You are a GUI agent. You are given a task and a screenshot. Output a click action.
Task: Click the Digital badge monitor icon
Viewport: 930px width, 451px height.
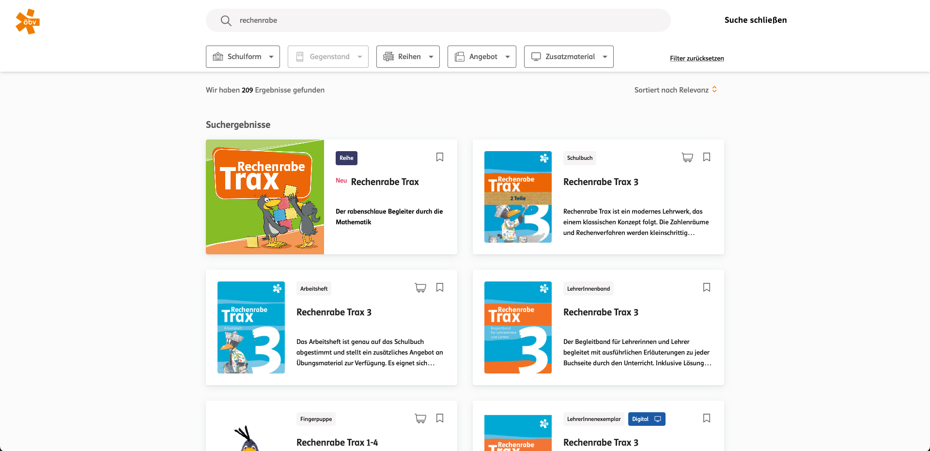[657, 419]
